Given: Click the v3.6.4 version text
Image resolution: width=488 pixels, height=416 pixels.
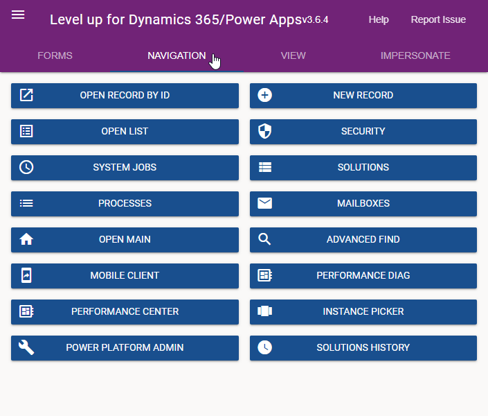Looking at the screenshot, I should pos(315,20).
